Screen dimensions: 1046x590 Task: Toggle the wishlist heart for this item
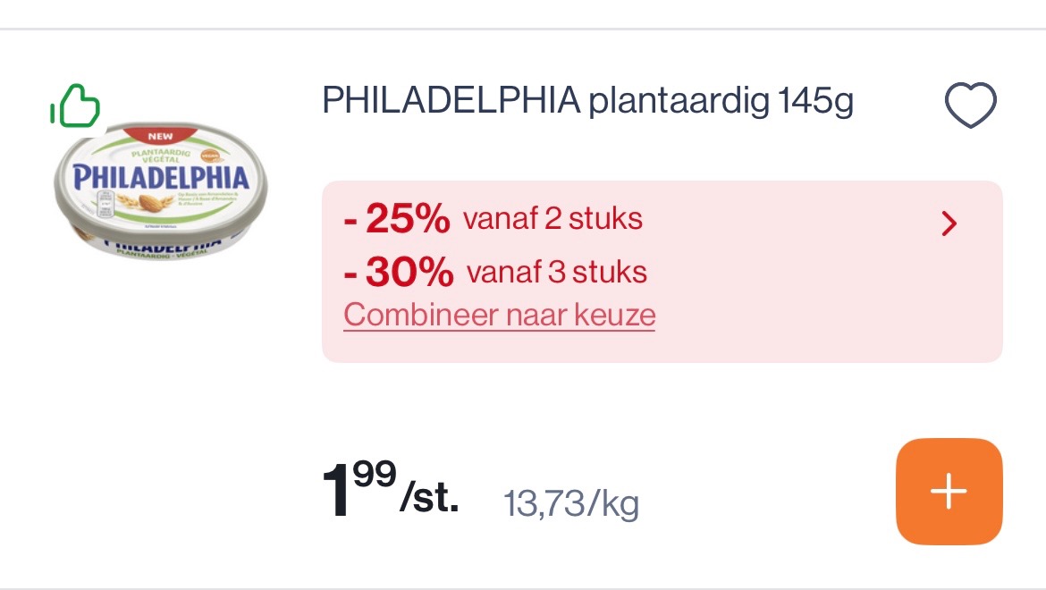pyautogui.click(x=970, y=104)
